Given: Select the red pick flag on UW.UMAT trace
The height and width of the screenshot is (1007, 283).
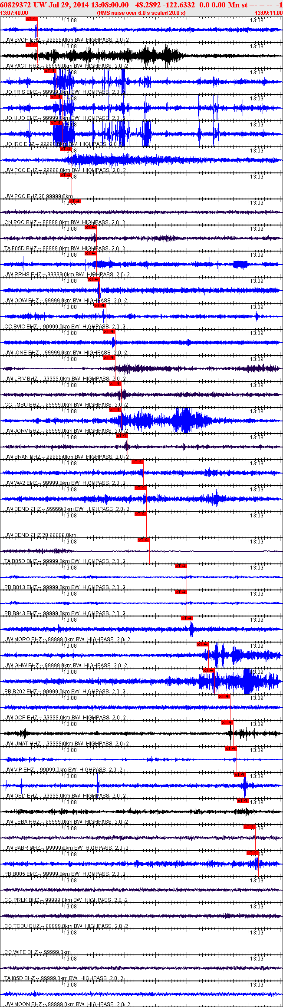Looking at the screenshot, I should (227, 722).
